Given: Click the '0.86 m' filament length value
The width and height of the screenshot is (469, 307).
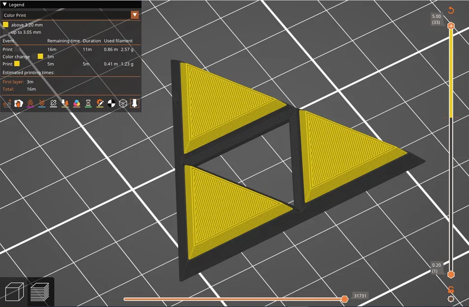Looking at the screenshot, I should 111,49.
